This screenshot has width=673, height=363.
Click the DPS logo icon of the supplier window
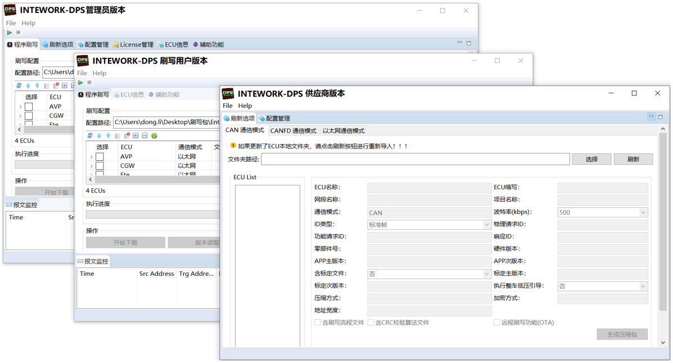(228, 93)
